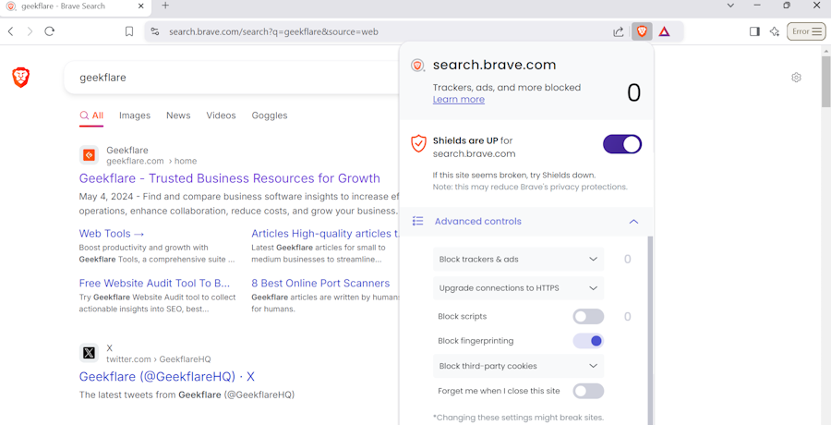Enable Forget me when I close this site
The image size is (831, 425).
tap(588, 391)
